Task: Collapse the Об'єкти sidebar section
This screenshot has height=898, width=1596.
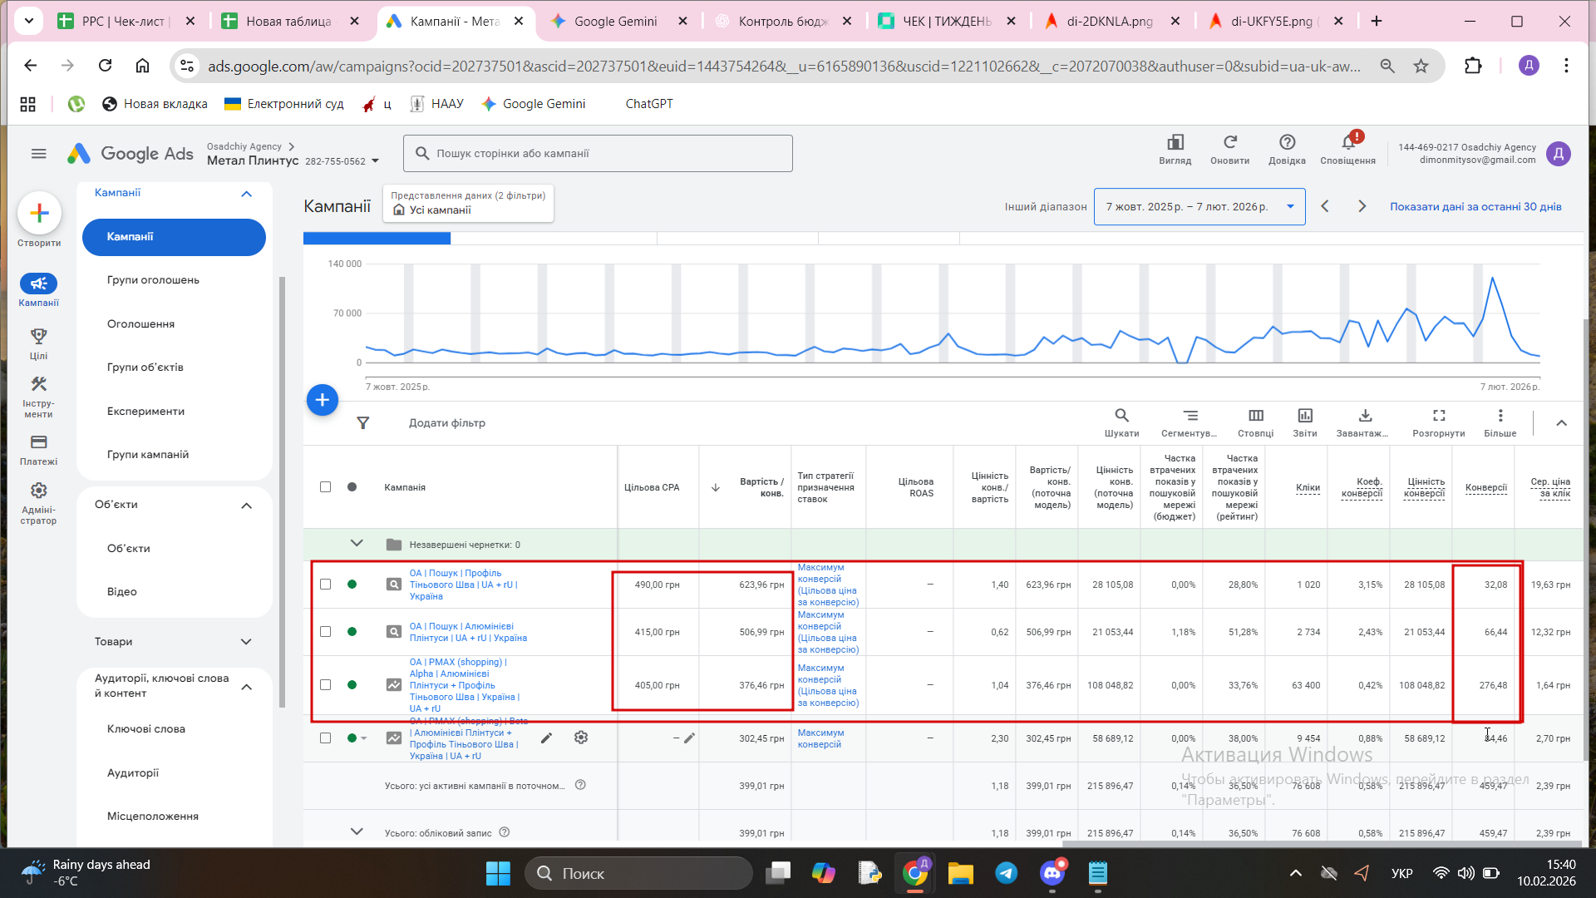Action: point(246,506)
